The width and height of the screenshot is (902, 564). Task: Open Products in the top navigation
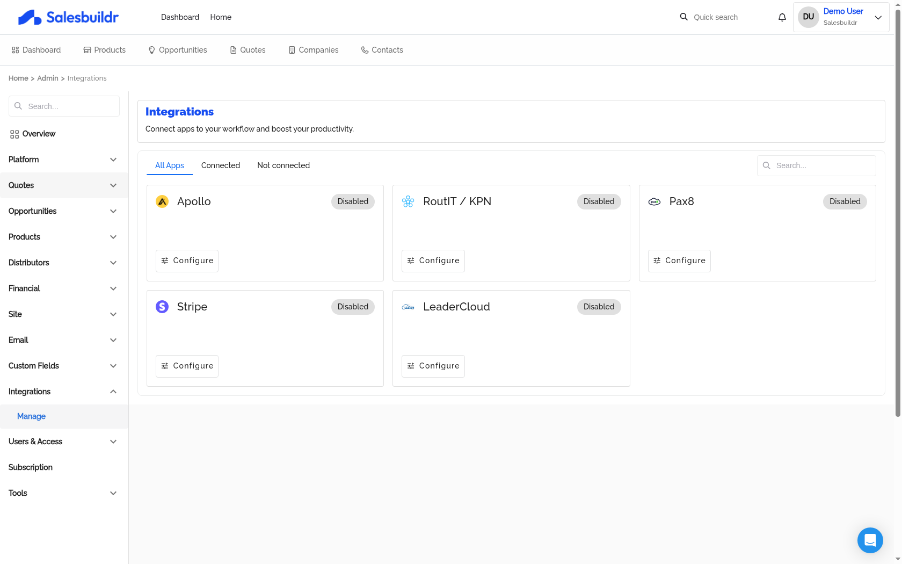104,50
